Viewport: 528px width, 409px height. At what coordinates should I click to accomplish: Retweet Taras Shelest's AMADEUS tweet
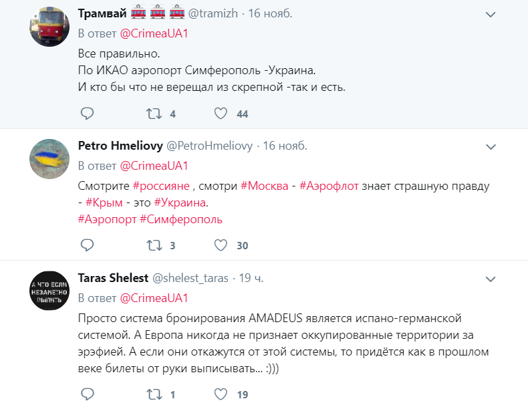[154, 394]
